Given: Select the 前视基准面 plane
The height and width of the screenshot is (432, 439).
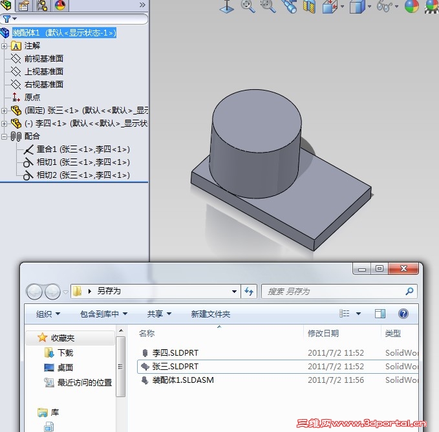Looking at the screenshot, I should 44,58.
